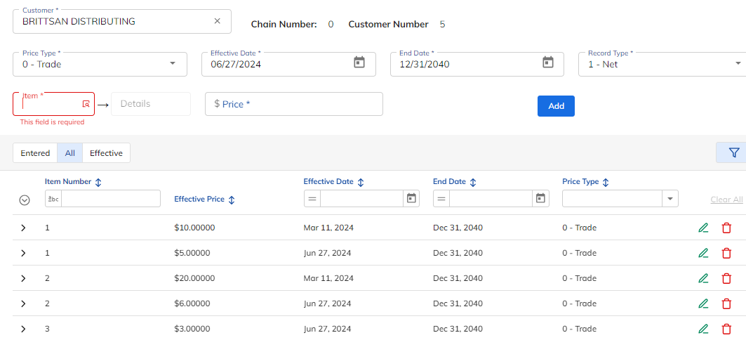Switch to the Entered view
The height and width of the screenshot is (340, 746).
coord(35,153)
